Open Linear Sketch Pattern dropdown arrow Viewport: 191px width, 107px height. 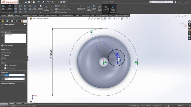coord(75,9)
